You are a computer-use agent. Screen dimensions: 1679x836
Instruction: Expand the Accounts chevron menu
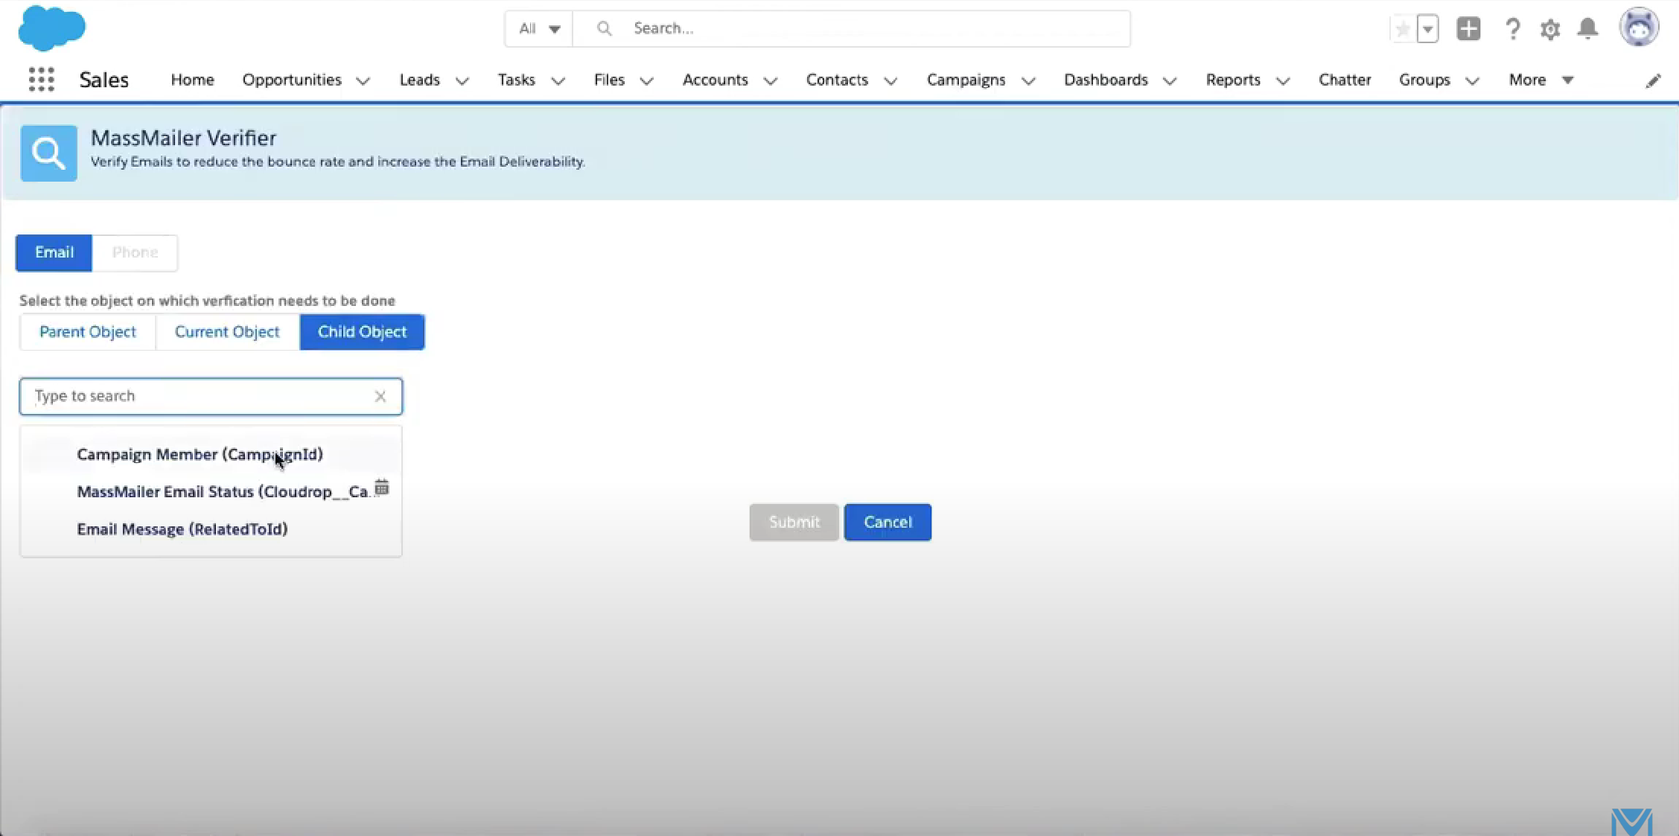pos(770,80)
